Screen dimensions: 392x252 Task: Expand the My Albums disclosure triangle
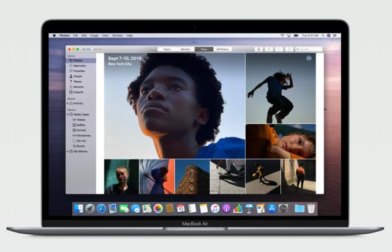(67, 151)
